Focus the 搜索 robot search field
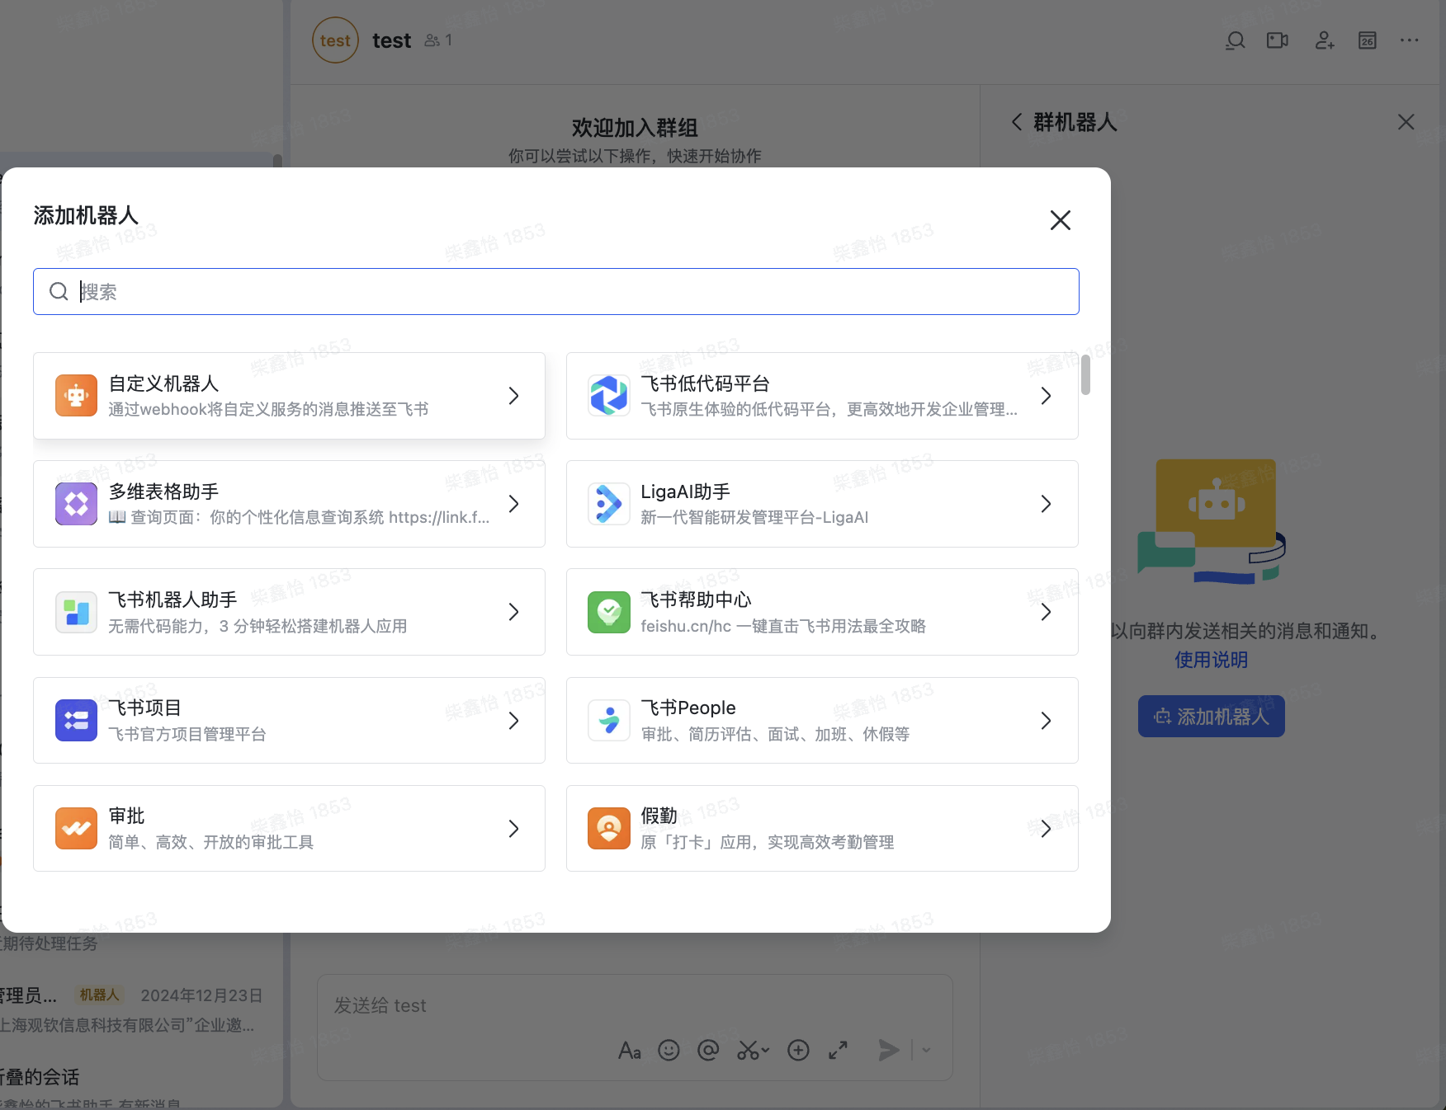Screen dimensions: 1446x1110 556,291
